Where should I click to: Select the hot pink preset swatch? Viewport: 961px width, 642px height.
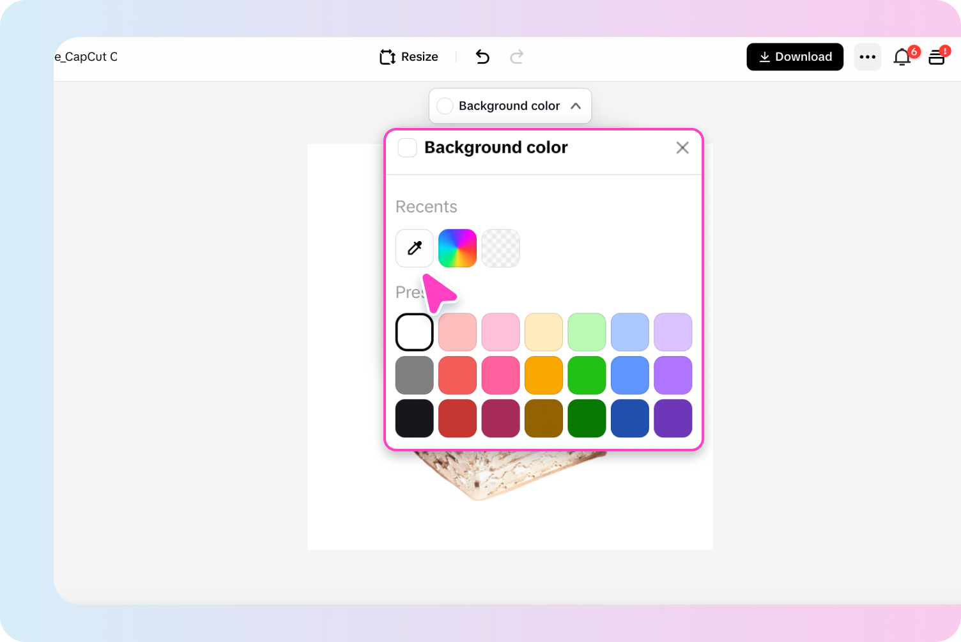pos(501,375)
